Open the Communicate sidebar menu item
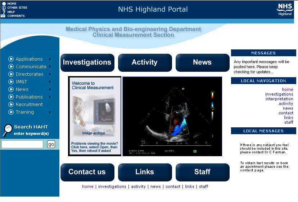298x202 pixels. click(x=31, y=66)
